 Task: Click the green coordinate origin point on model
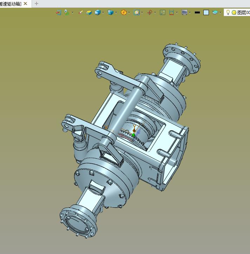(133, 135)
